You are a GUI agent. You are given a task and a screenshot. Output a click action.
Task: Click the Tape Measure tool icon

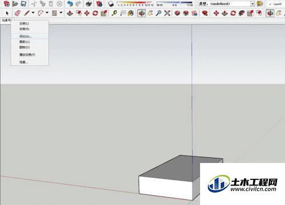click(114, 13)
